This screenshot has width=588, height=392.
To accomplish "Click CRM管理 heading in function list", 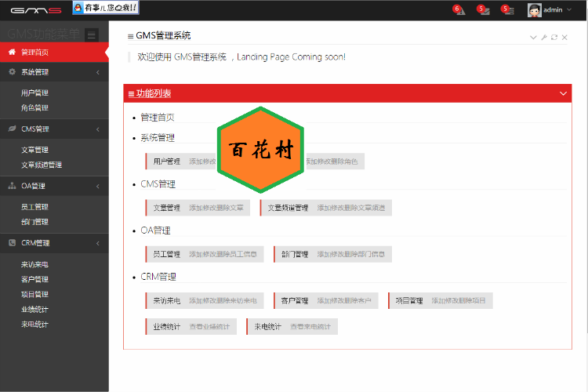I will tap(158, 277).
